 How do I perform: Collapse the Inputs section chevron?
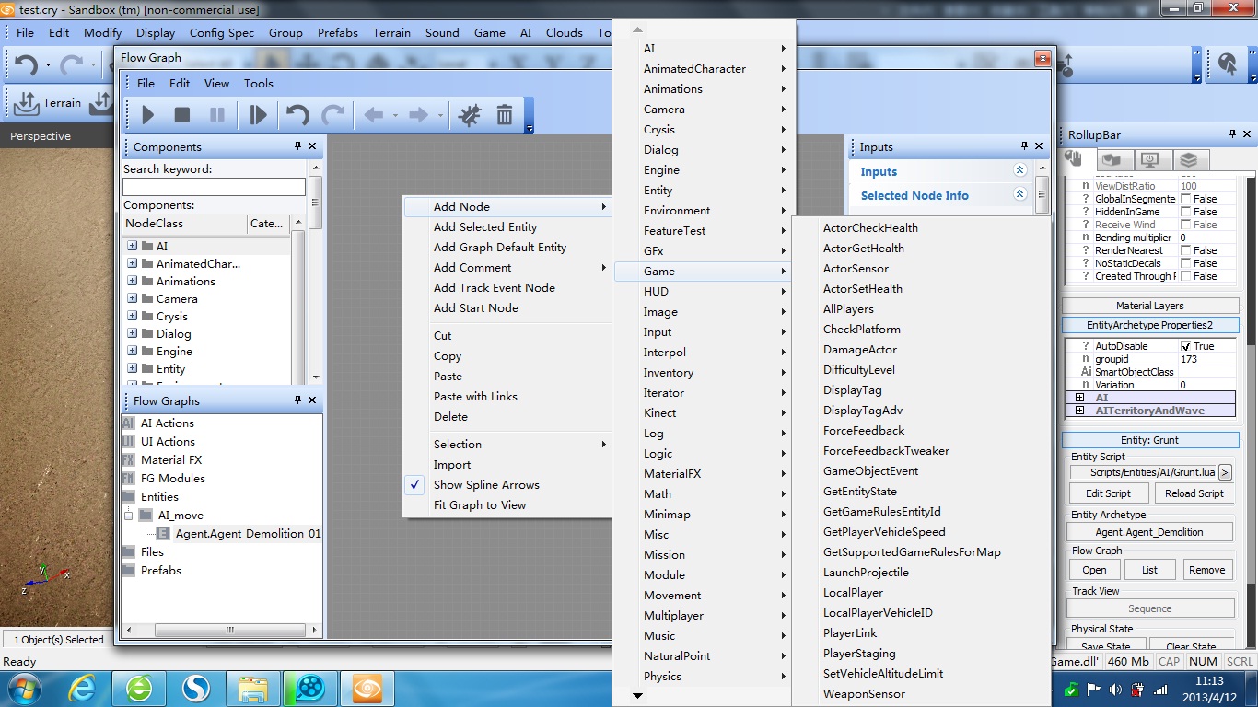coord(1019,170)
